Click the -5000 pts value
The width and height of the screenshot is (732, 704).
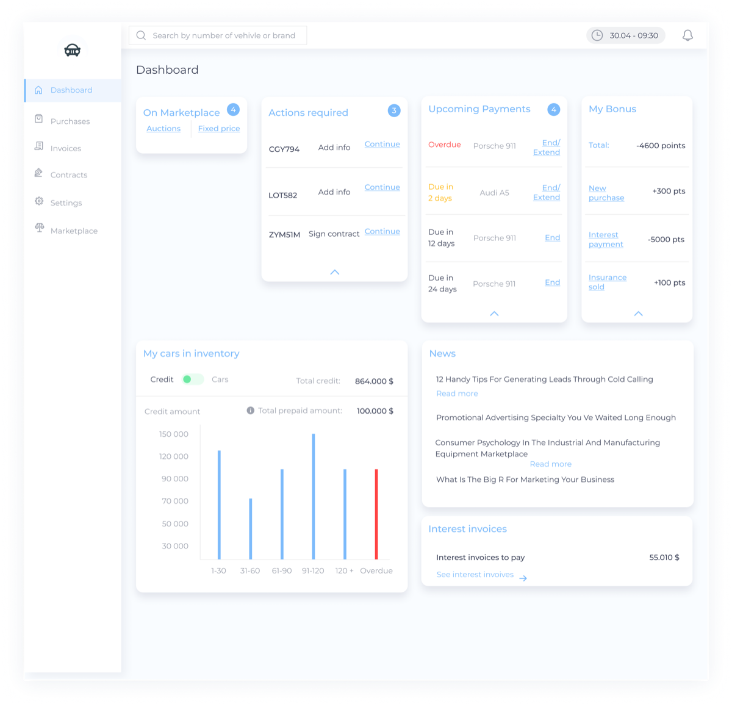tap(666, 240)
